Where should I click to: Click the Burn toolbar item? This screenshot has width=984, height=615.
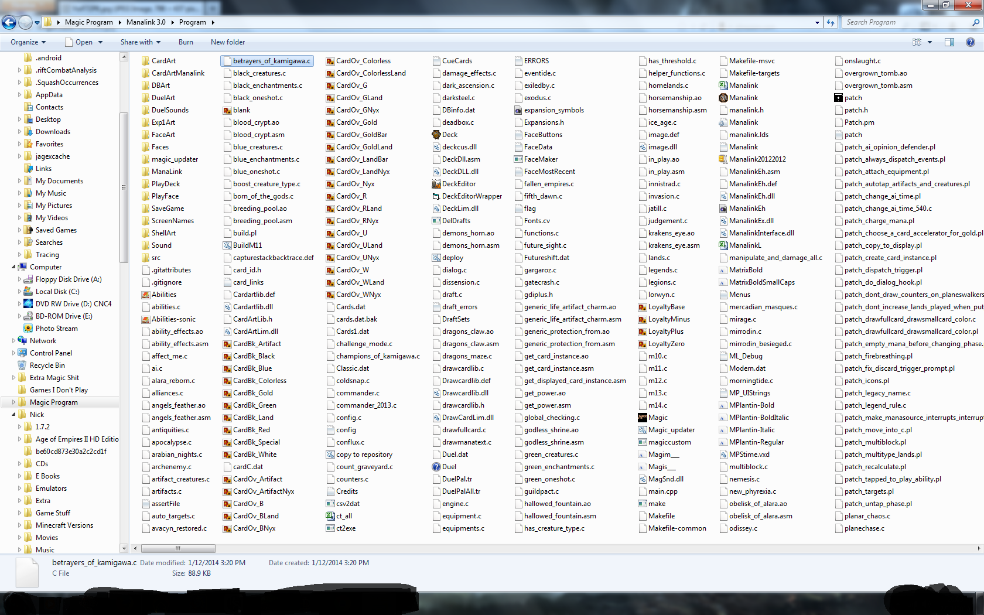point(186,42)
